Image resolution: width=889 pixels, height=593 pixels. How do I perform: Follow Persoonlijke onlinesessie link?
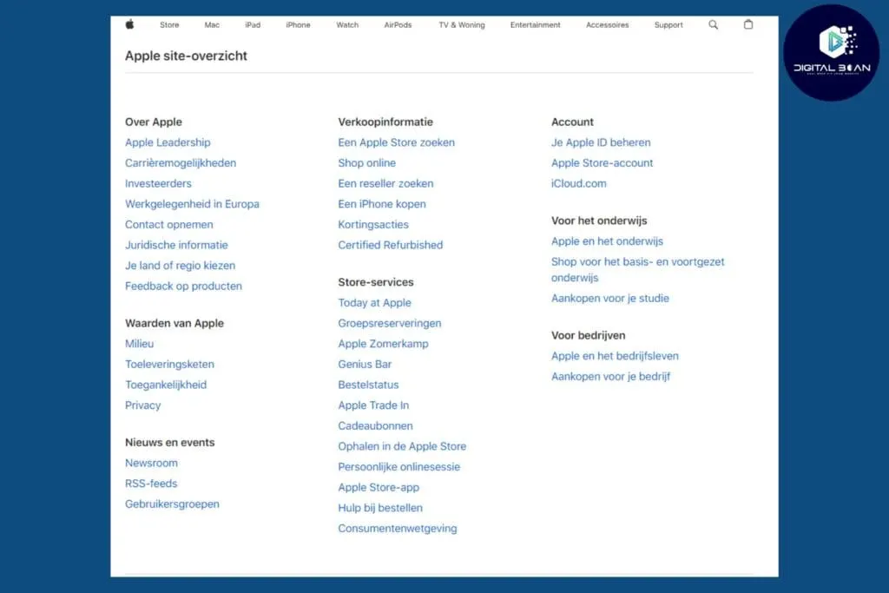tap(399, 466)
